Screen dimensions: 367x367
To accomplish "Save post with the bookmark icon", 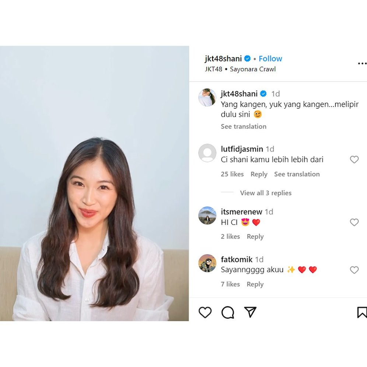I will [361, 312].
